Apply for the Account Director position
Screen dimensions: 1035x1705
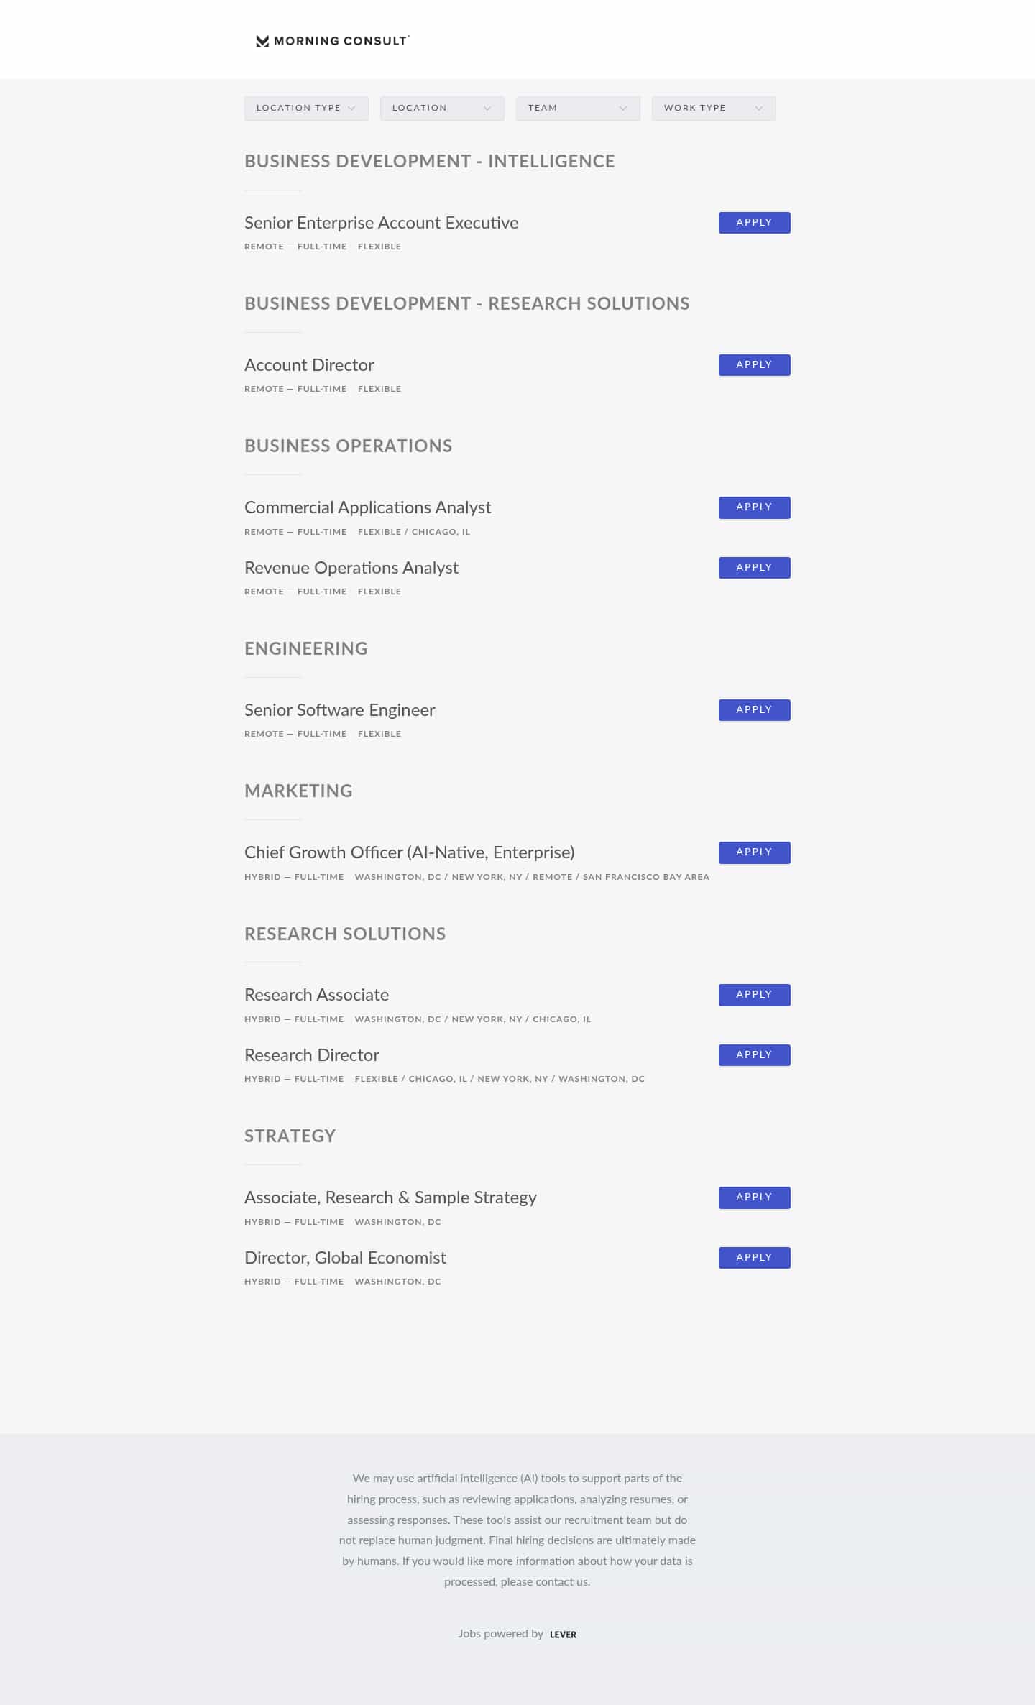pyautogui.click(x=753, y=364)
